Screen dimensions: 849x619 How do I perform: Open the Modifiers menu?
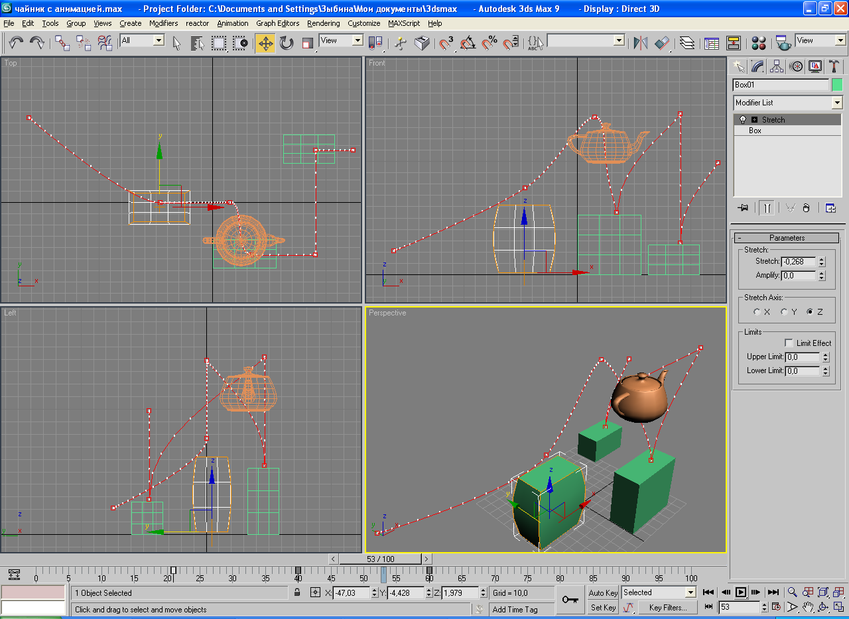[163, 23]
